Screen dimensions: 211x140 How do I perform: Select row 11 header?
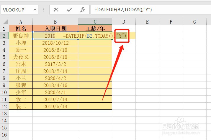coord(4,99)
